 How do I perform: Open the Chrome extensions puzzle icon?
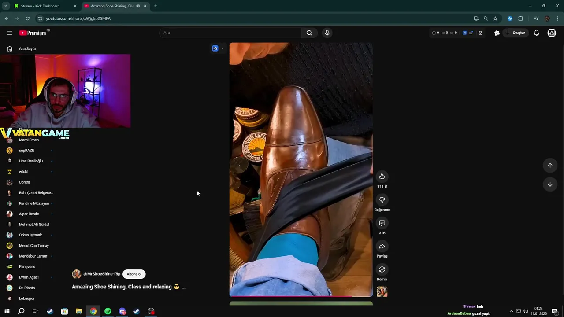point(521,18)
